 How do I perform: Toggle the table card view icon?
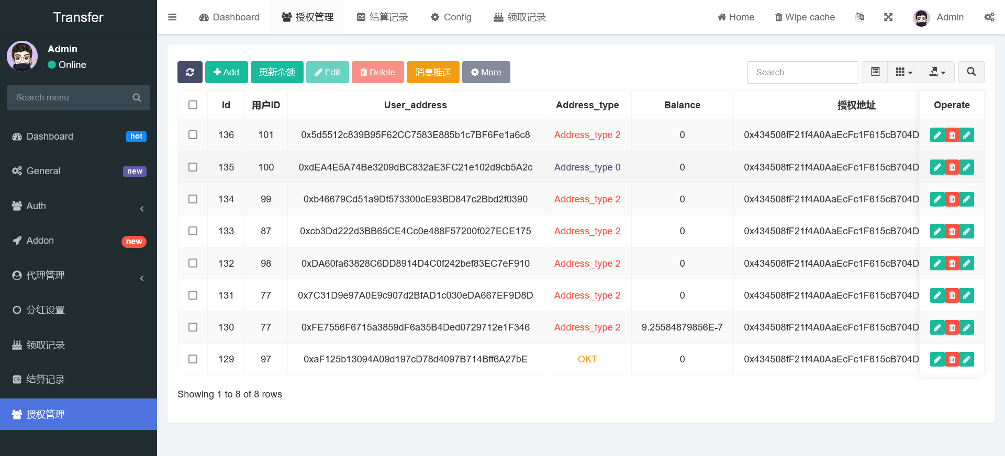click(875, 72)
